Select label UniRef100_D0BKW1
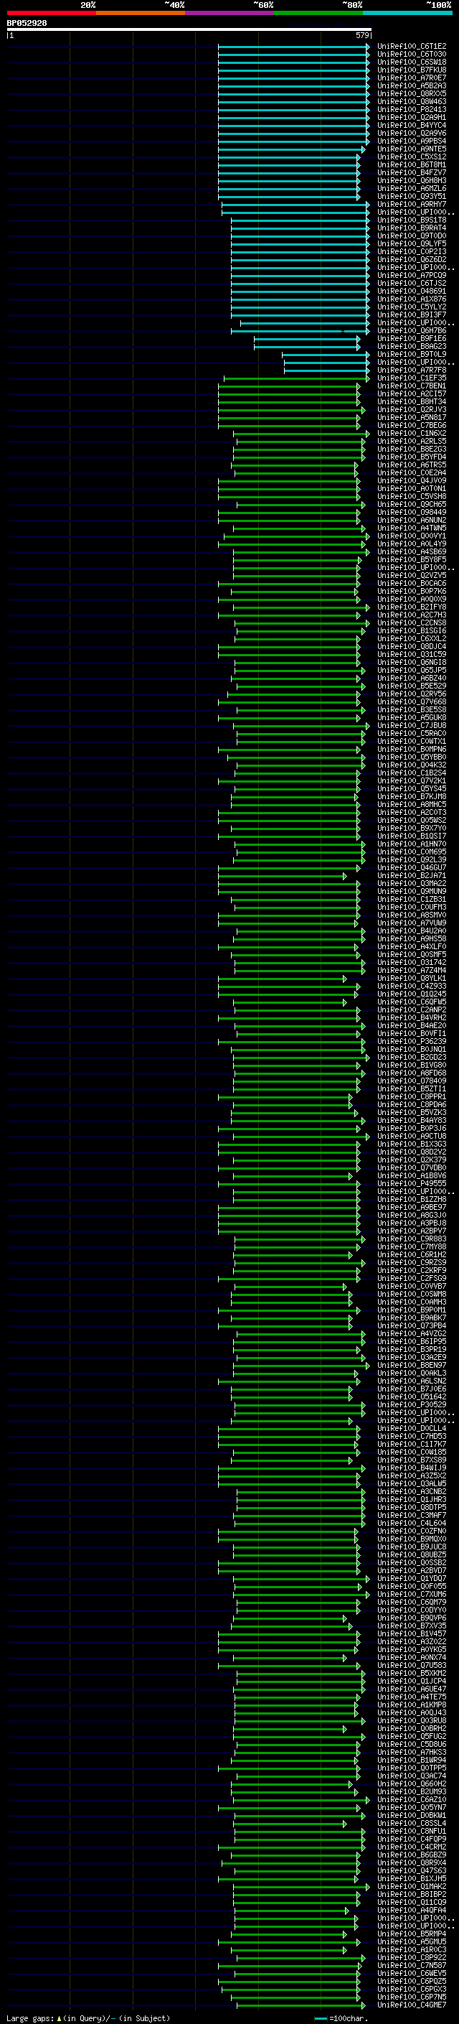Image resolution: width=459 pixels, height=2024 pixels. 412,1815
